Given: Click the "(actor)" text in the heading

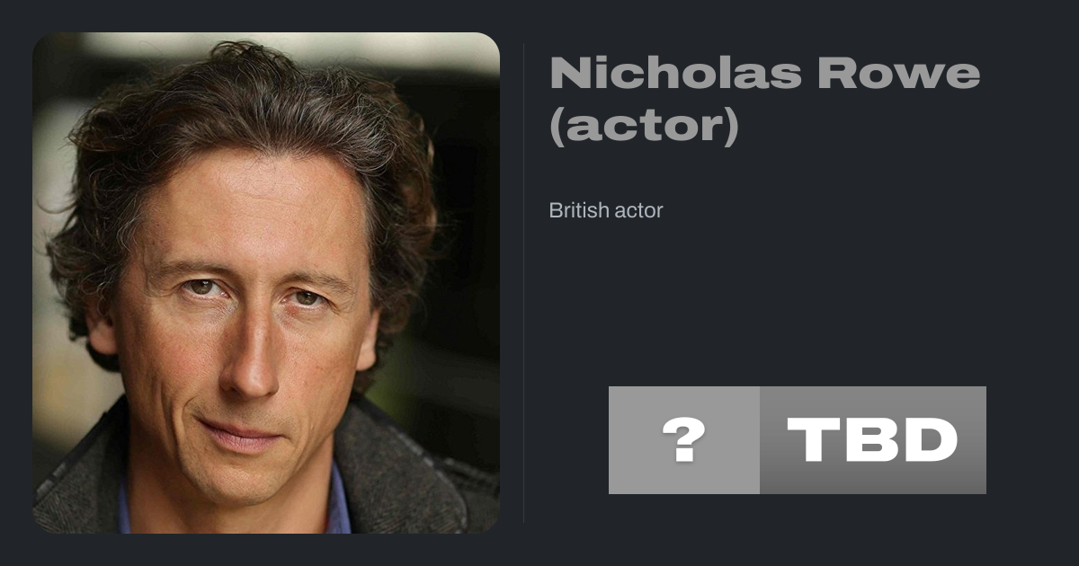Looking at the screenshot, I should pyautogui.click(x=644, y=127).
